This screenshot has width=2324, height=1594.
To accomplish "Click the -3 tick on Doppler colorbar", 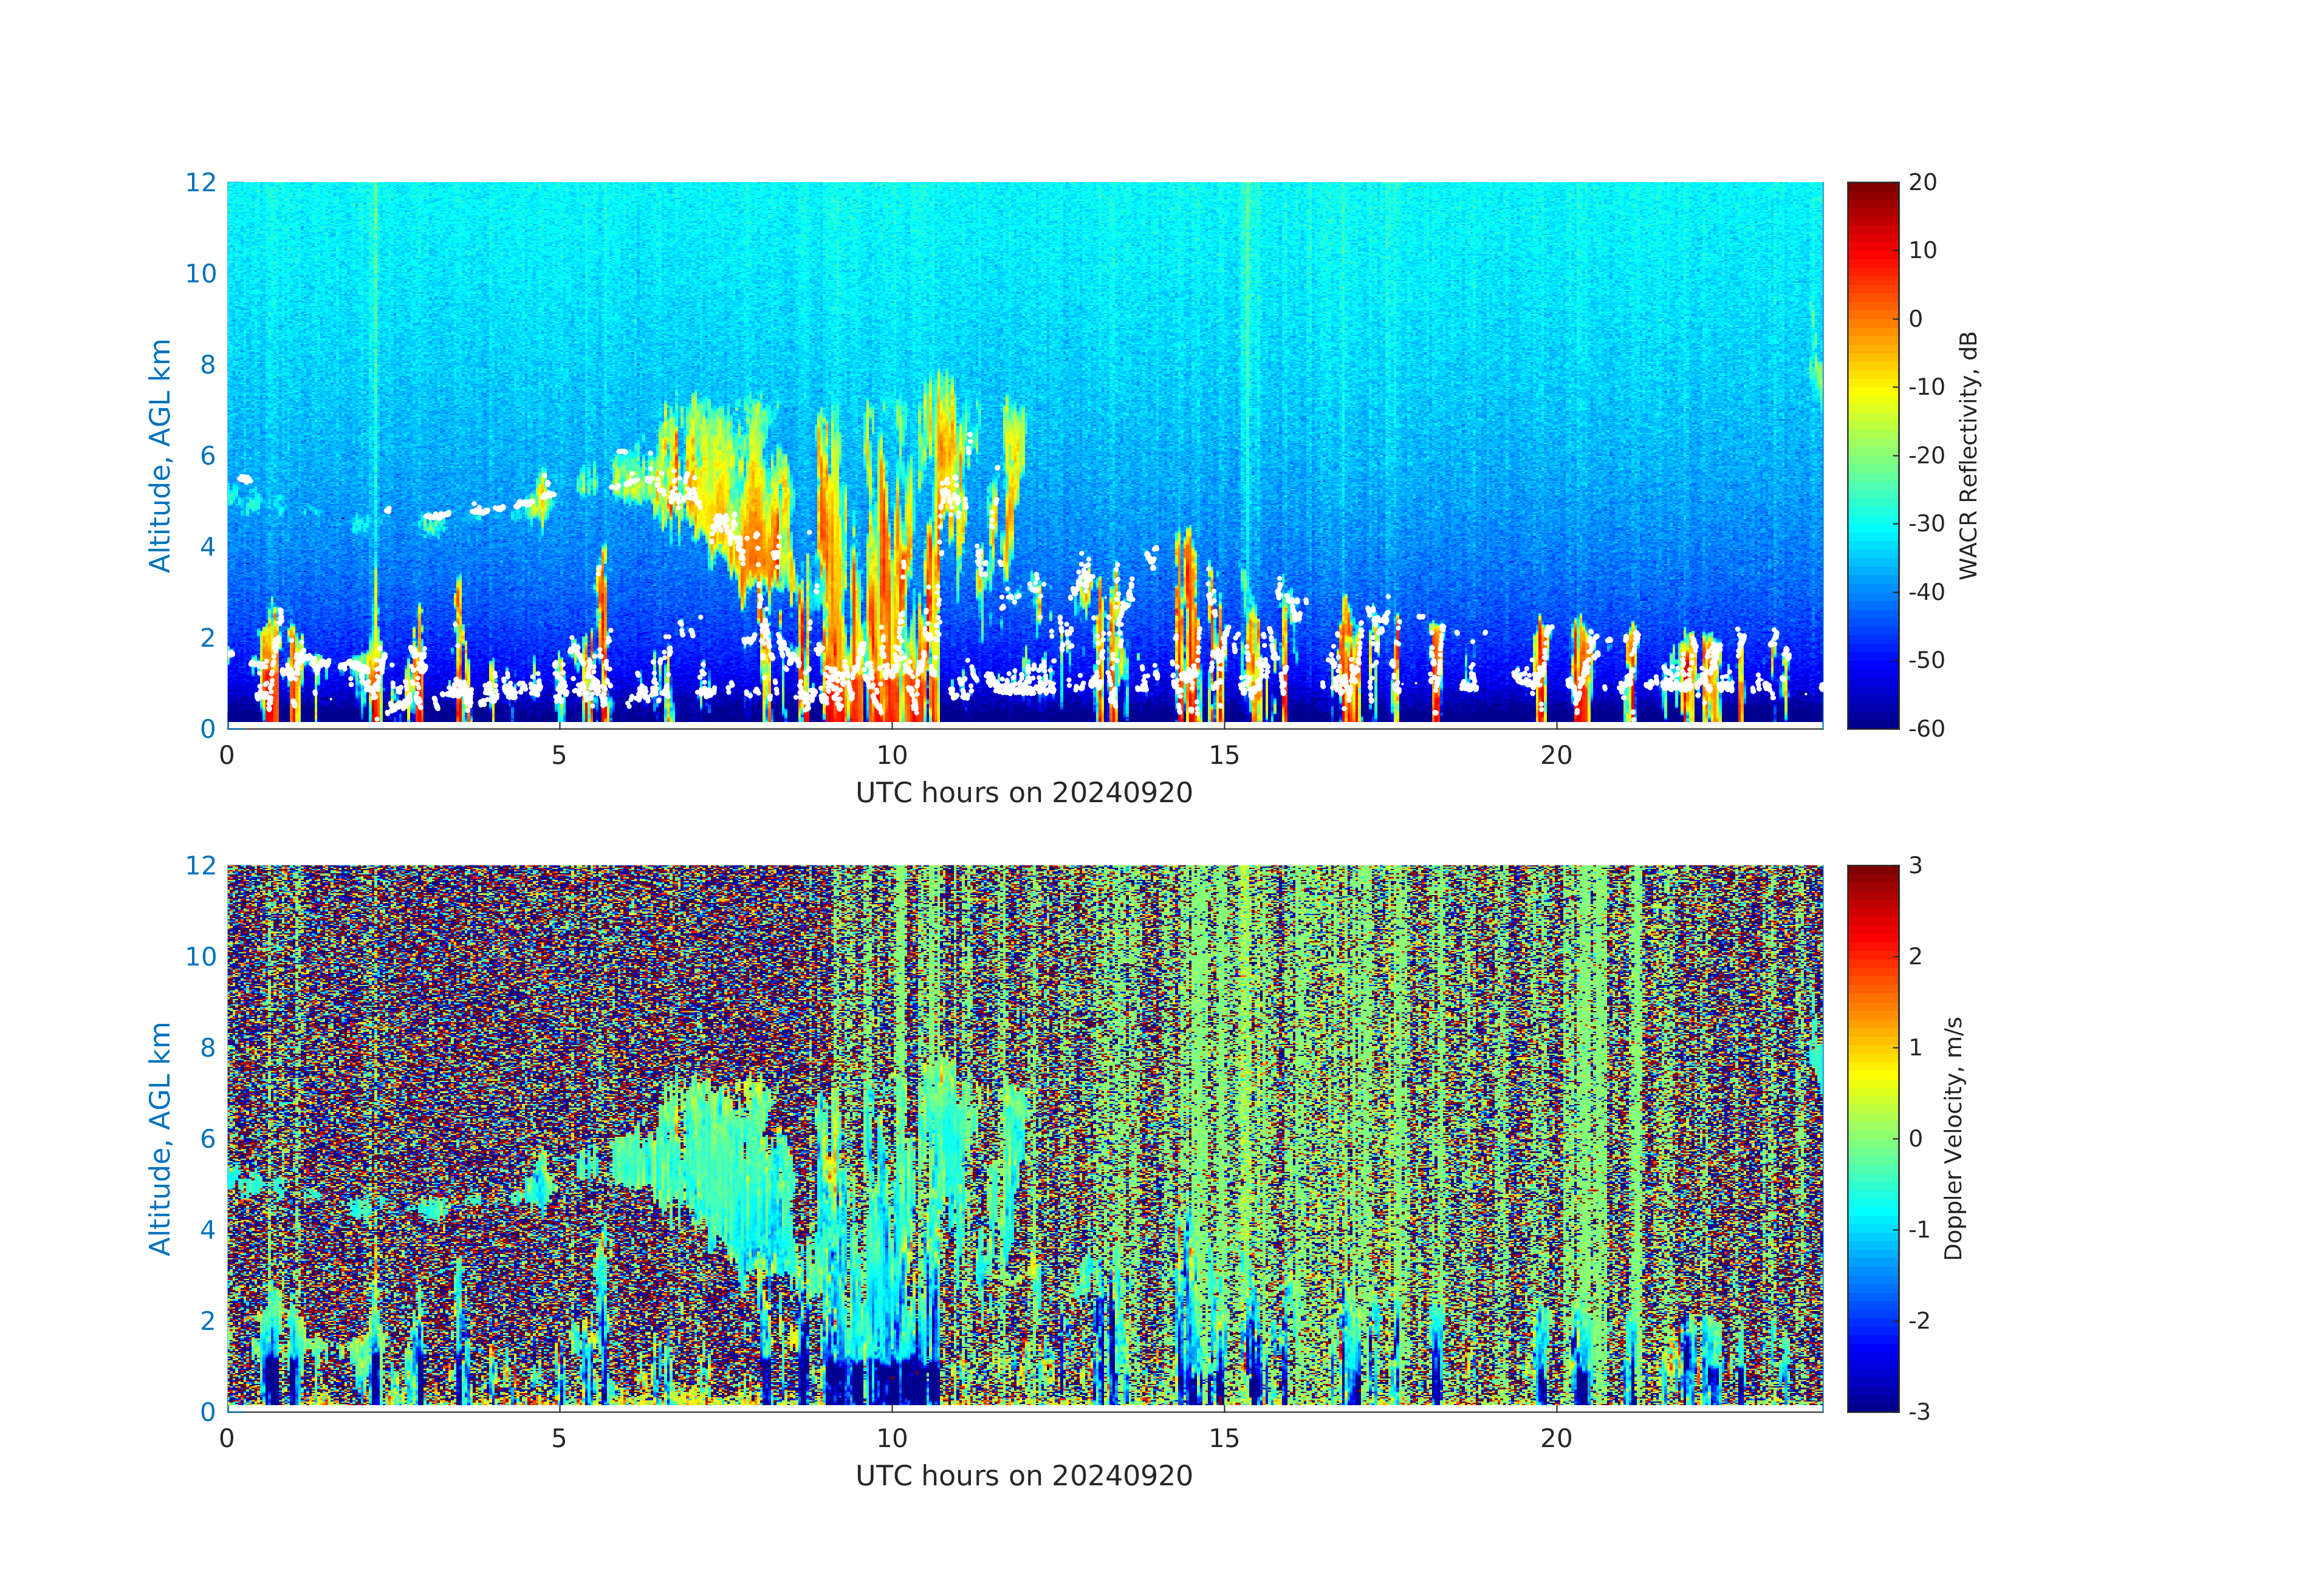I will tap(1919, 1411).
